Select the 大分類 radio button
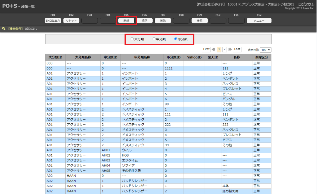Viewport: 317px width, 194px height. pos(132,39)
